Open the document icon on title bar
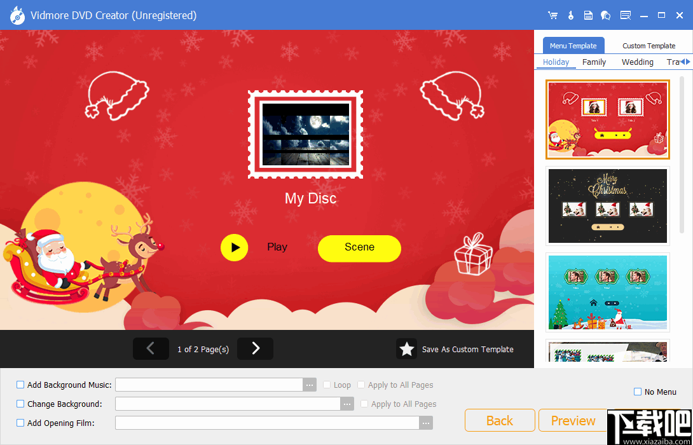The image size is (693, 445). 588,15
